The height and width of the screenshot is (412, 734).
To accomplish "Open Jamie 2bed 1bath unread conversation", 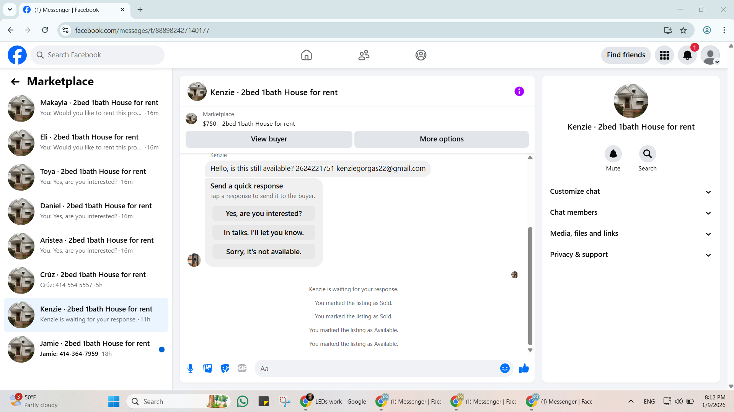I will pyautogui.click(x=86, y=349).
